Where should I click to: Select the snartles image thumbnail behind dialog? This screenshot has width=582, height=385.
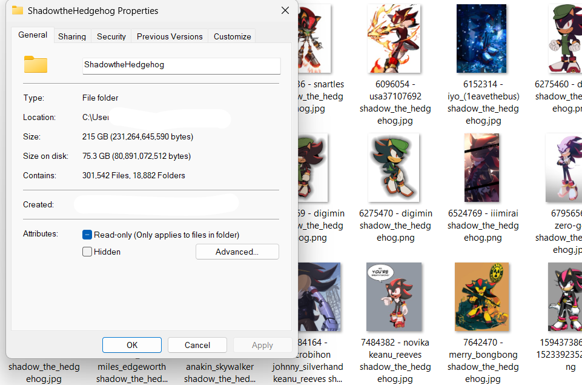pos(314,39)
